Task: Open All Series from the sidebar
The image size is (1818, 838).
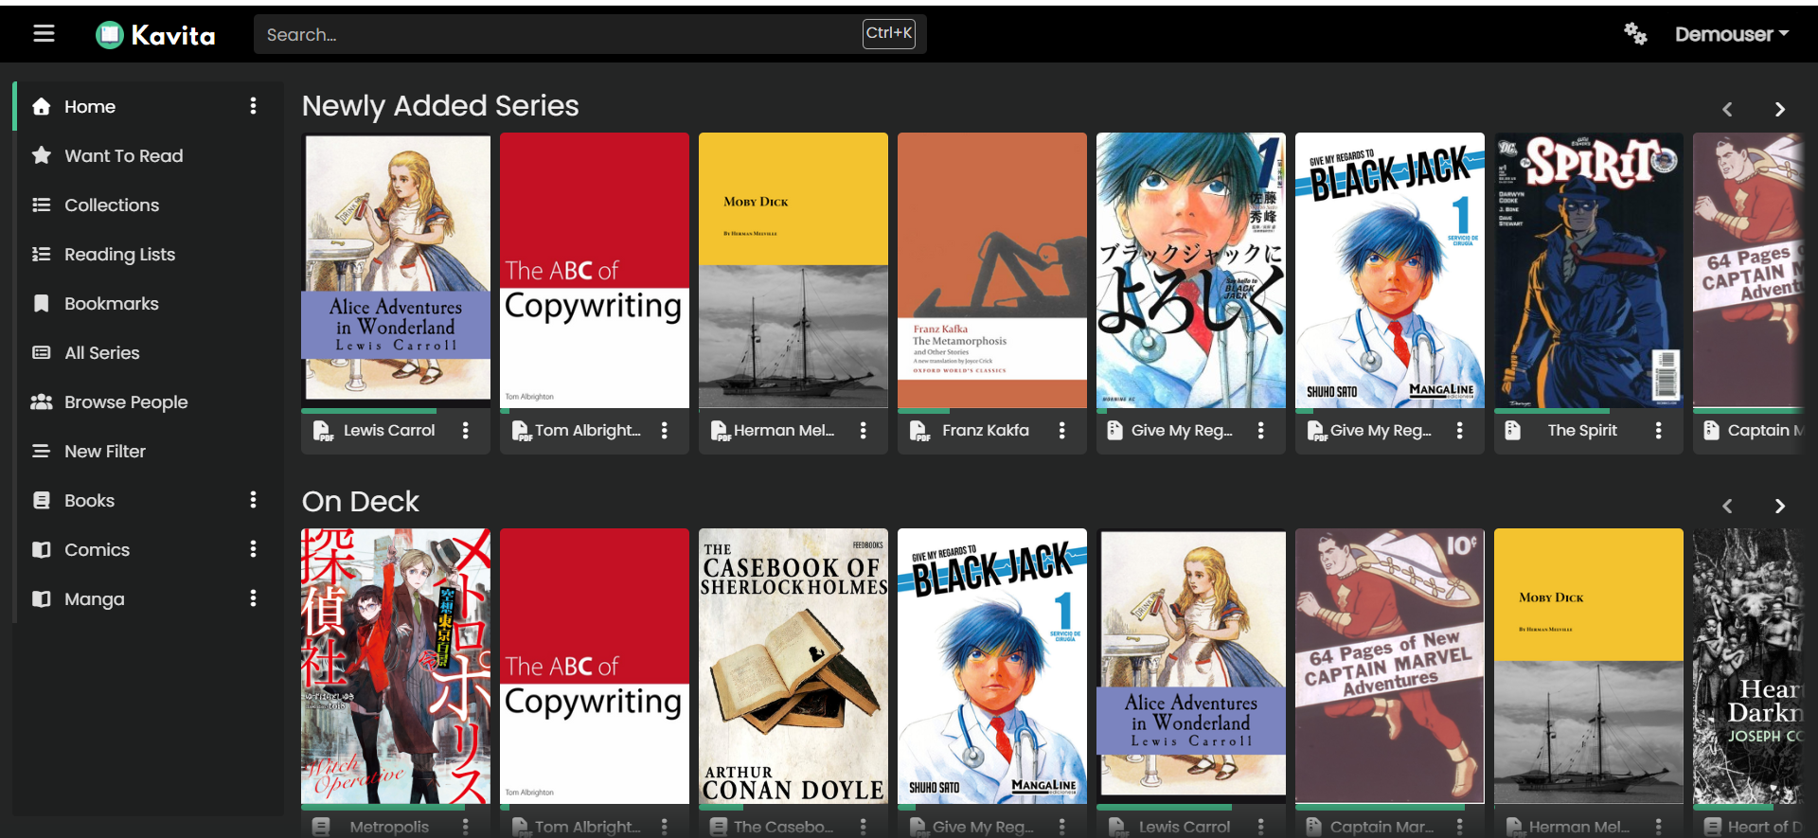Action: [102, 353]
